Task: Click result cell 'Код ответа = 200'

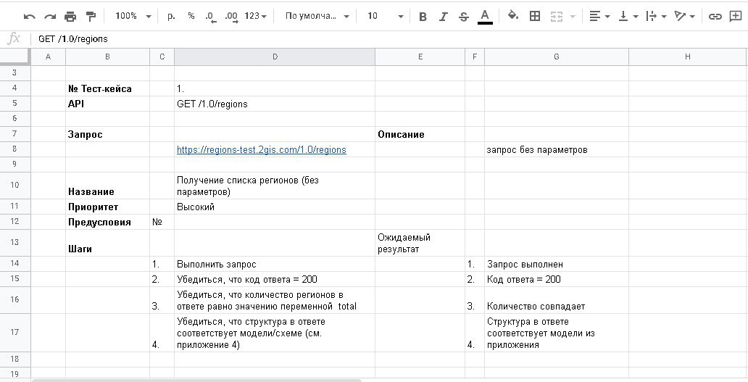Action: 556,280
